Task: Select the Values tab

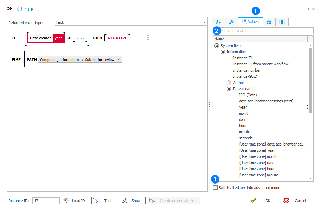Action: pyautogui.click(x=250, y=22)
